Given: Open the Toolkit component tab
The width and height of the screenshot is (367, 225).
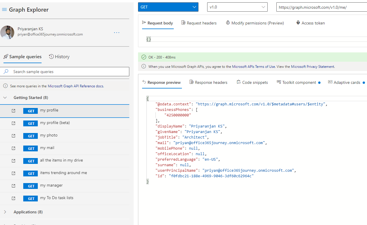Looking at the screenshot, I should [x=298, y=82].
